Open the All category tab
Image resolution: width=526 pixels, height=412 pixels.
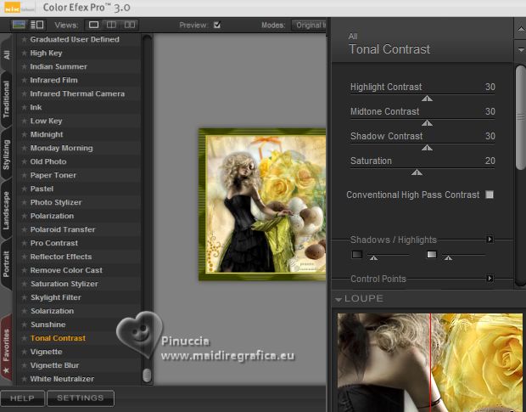click(7, 54)
